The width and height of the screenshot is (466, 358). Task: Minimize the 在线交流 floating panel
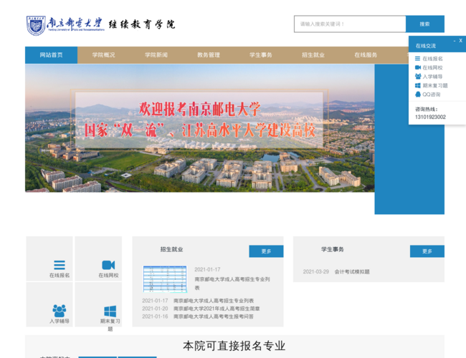click(455, 41)
